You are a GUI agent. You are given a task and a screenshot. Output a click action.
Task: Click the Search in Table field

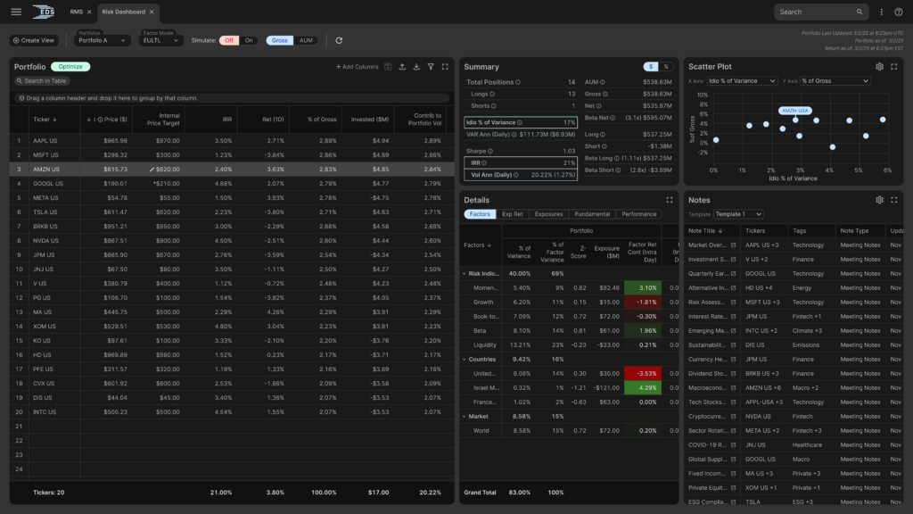(53, 81)
